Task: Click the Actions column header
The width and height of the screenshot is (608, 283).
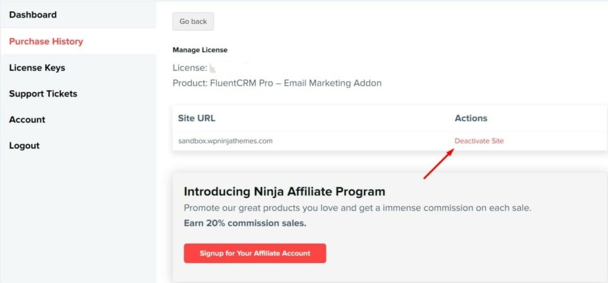Action: [471, 118]
